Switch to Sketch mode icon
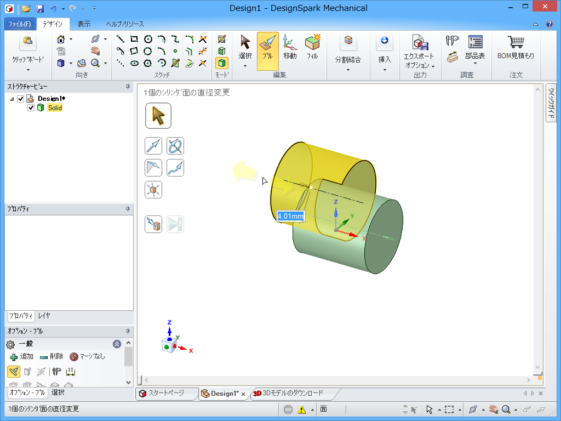This screenshot has height=421, width=561. [x=222, y=39]
